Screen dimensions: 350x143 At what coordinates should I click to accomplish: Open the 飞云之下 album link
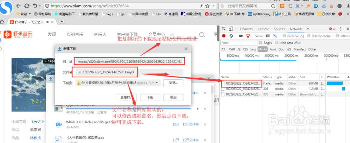37,122
